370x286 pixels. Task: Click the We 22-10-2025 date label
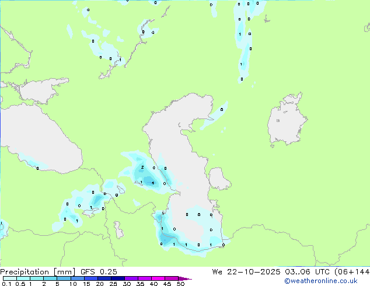(246, 272)
